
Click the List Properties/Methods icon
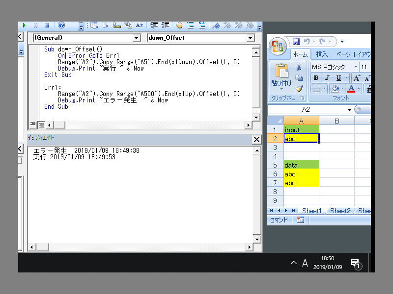94,25
